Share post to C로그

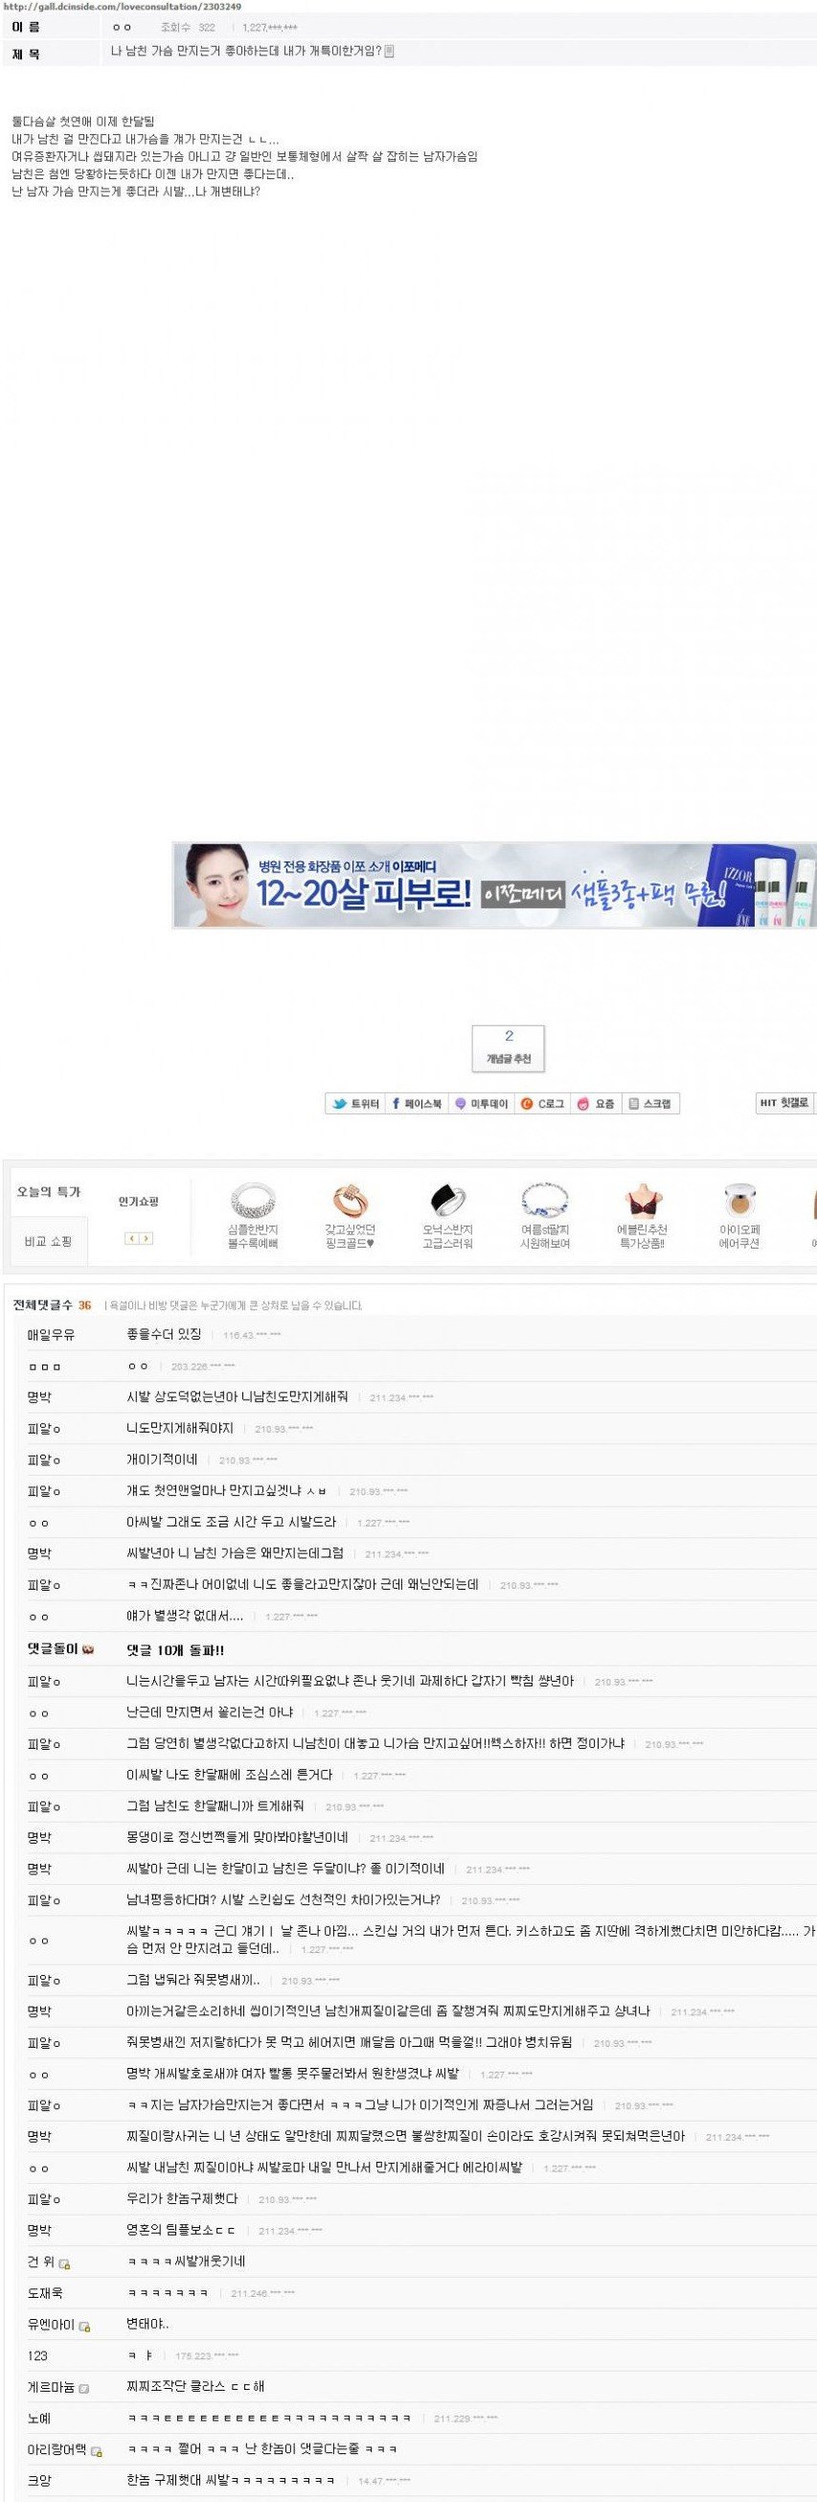coord(542,1103)
